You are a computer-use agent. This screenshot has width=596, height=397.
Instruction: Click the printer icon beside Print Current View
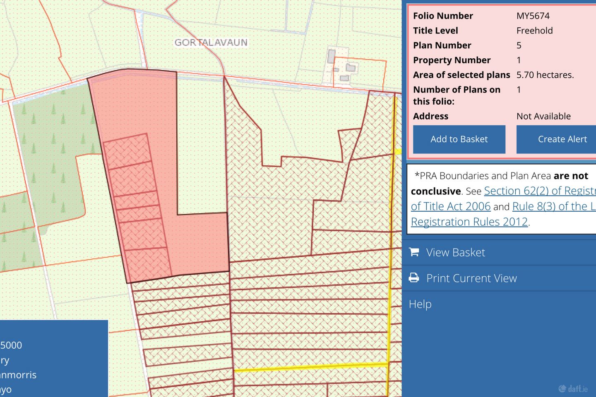click(414, 278)
